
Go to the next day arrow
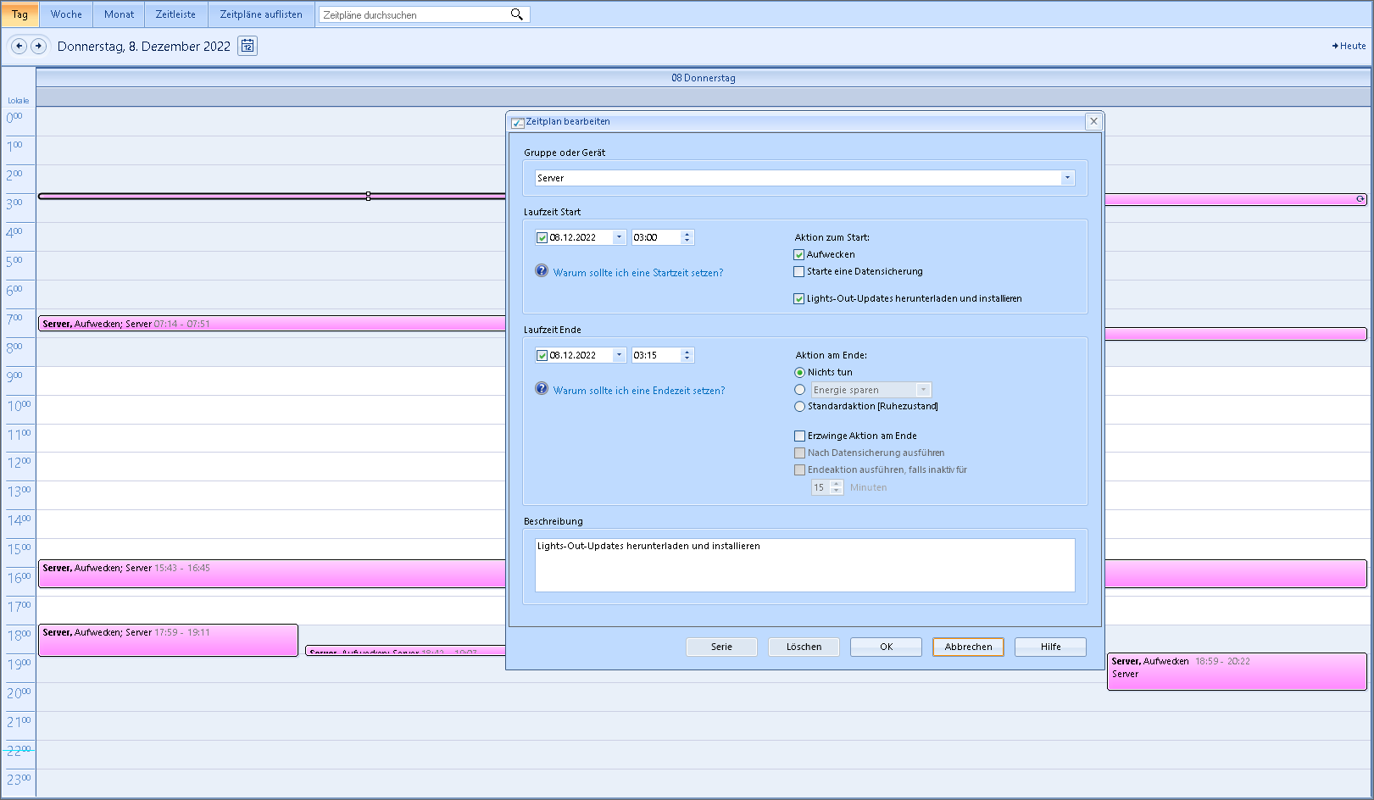[38, 46]
